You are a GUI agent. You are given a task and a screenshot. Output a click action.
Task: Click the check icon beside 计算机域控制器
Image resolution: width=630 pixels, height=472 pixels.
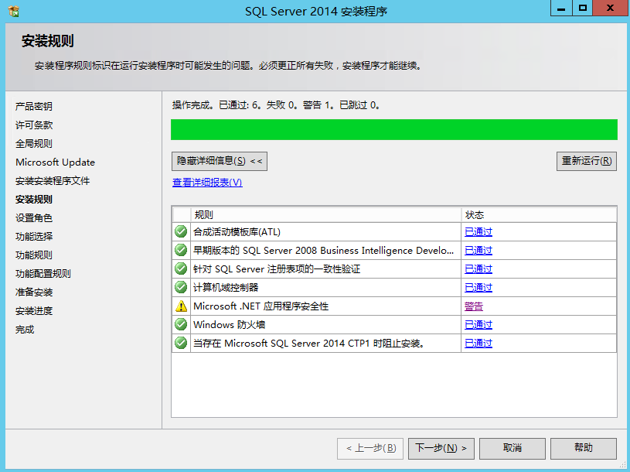tap(181, 287)
